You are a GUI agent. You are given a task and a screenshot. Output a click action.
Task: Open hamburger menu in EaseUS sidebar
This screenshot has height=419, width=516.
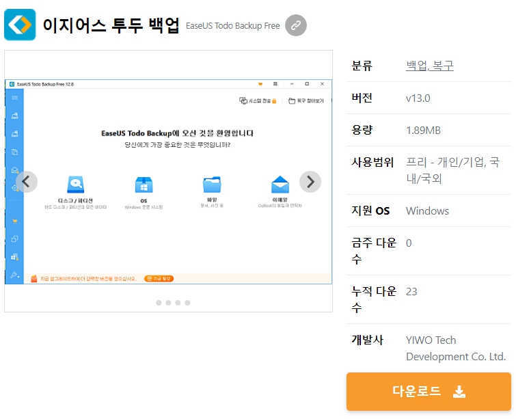(14, 98)
